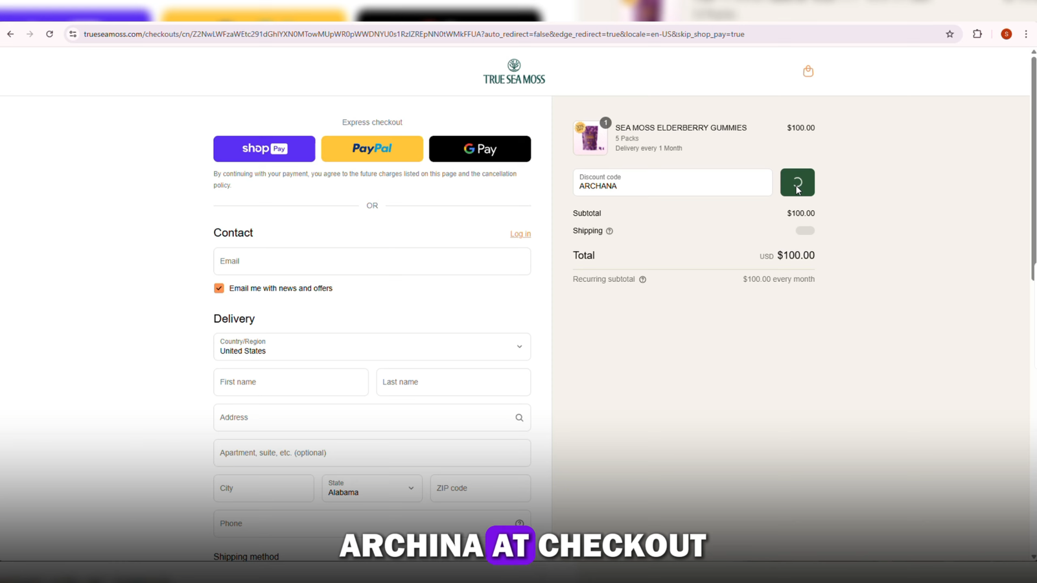Open the browser extensions puzzle icon
This screenshot has width=1037, height=583.
coord(977,34)
